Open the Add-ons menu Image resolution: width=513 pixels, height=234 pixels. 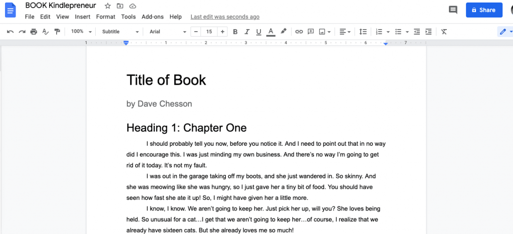coord(152,17)
